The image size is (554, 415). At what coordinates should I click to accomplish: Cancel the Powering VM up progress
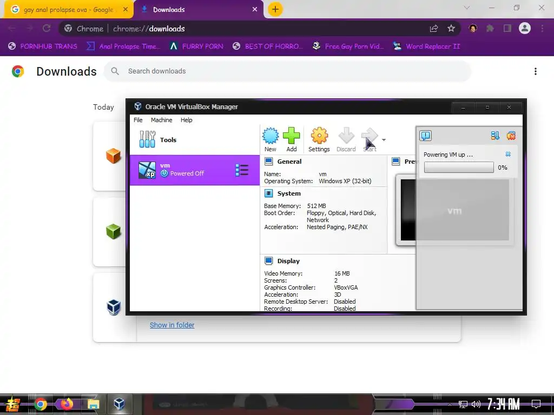508,154
